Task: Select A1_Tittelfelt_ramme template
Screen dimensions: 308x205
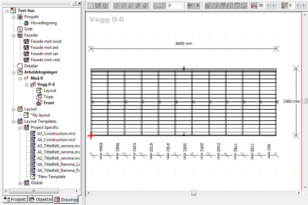Action: click(x=58, y=152)
